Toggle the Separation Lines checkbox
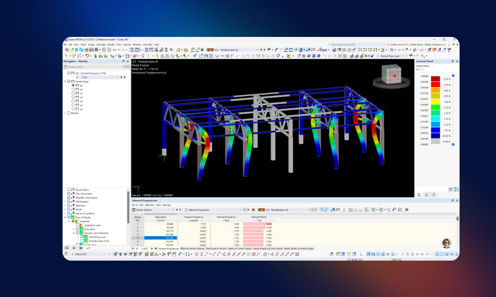The width and height of the screenshot is (496, 297). click(77, 225)
